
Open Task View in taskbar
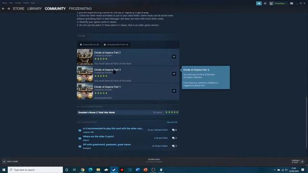(x=75, y=170)
